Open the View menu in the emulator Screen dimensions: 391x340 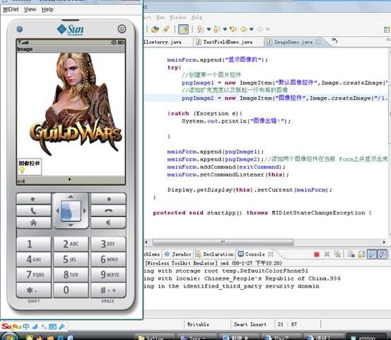tap(30, 9)
